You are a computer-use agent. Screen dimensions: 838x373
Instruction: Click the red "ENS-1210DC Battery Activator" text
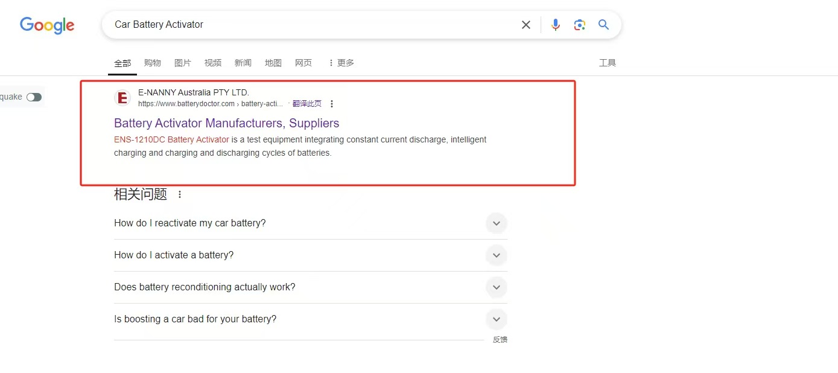[172, 139]
